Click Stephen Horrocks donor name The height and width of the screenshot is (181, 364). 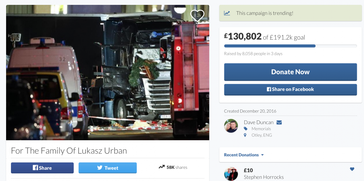(264, 177)
